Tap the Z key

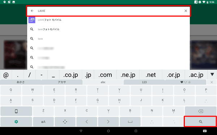43,111
